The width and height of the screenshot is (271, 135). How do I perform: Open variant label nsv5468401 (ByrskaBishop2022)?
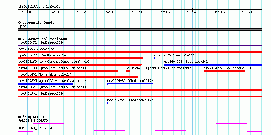[x=45, y=74]
